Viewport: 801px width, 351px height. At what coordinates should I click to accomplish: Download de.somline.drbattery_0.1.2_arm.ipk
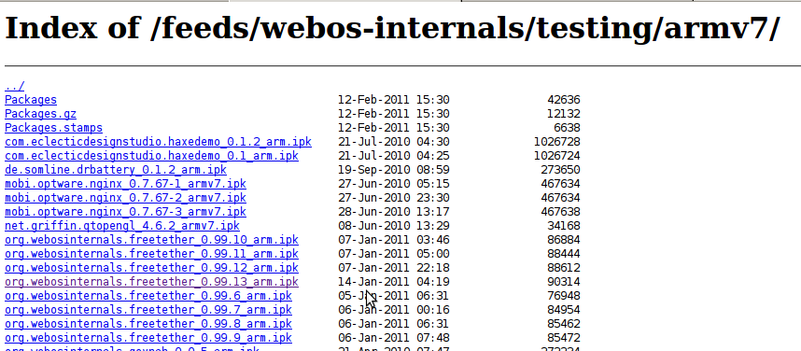[x=116, y=170]
